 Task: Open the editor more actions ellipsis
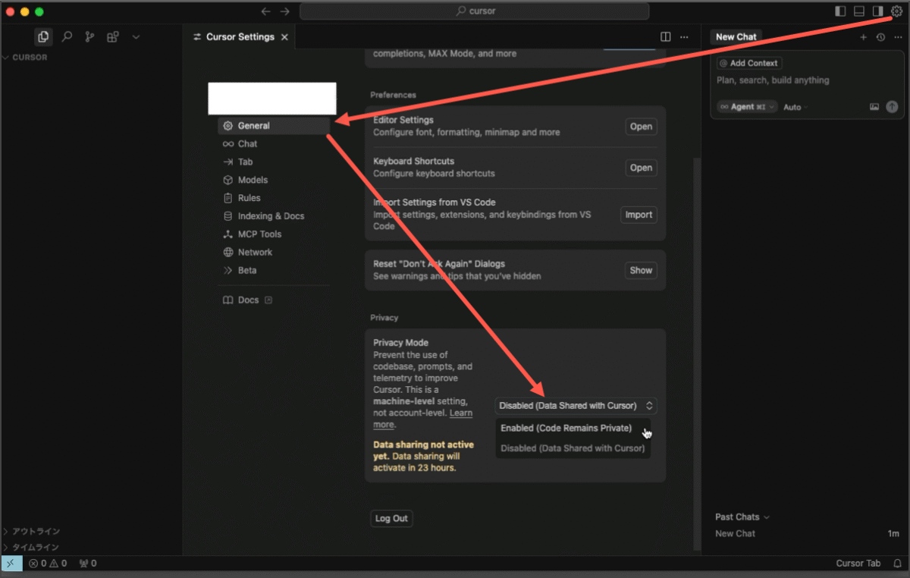point(684,36)
